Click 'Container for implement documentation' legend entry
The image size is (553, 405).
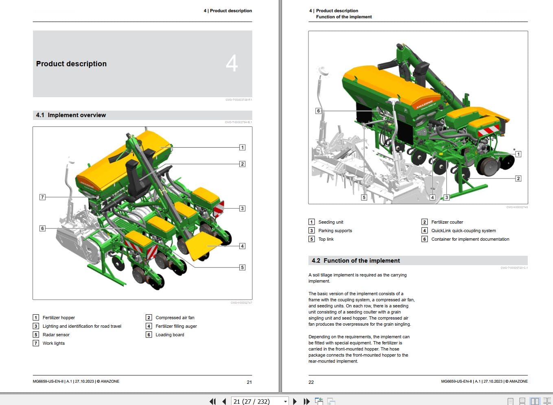(470, 239)
